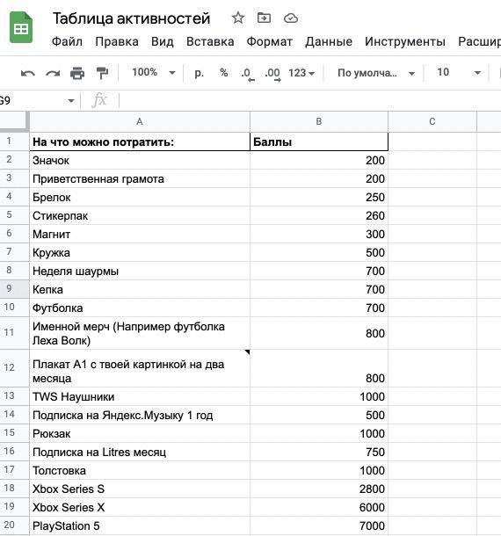Select the paint format roller icon

(102, 73)
